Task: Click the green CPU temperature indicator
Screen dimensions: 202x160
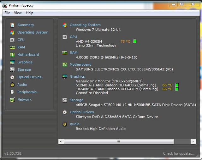Action: 135,41
